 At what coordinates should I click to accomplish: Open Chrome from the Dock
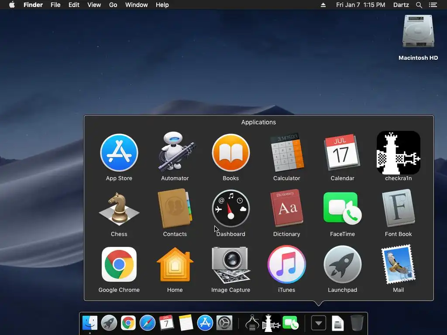[128, 323]
